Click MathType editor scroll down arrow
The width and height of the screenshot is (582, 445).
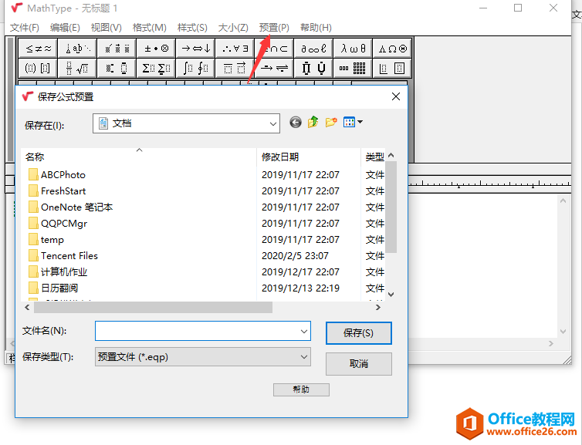[x=563, y=331]
